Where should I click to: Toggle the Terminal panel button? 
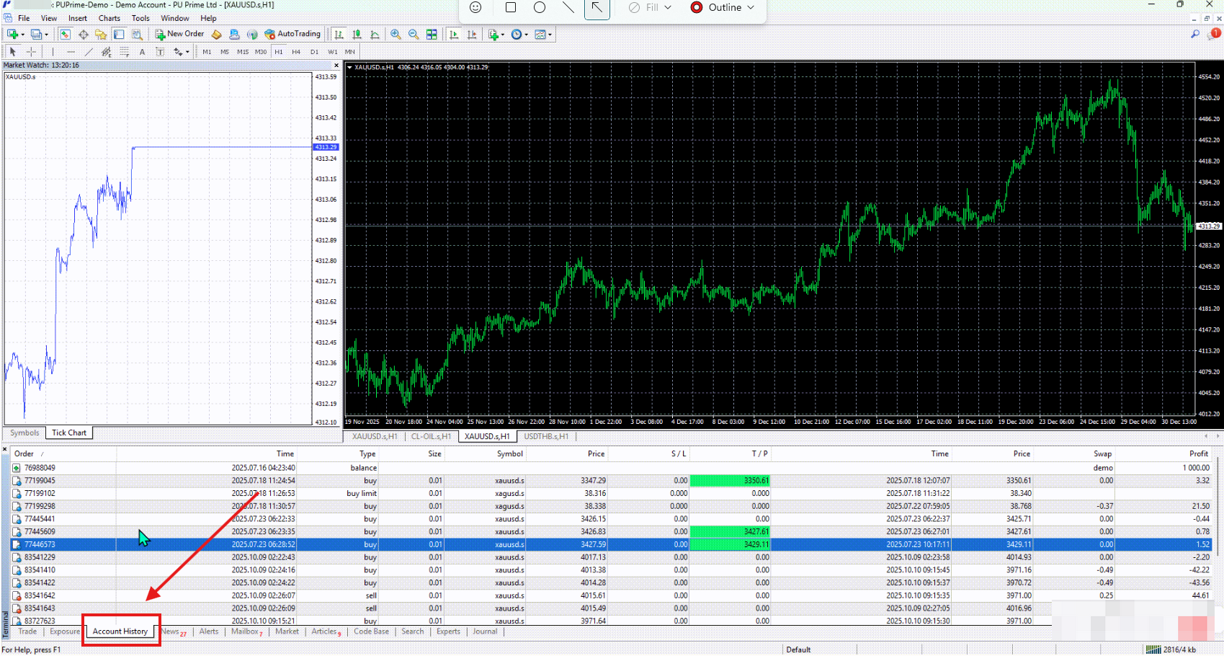119,34
